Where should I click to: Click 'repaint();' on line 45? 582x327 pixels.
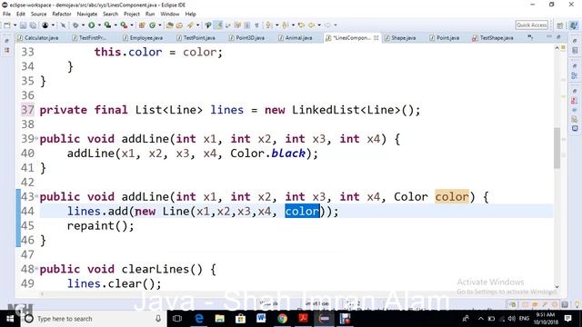point(100,226)
